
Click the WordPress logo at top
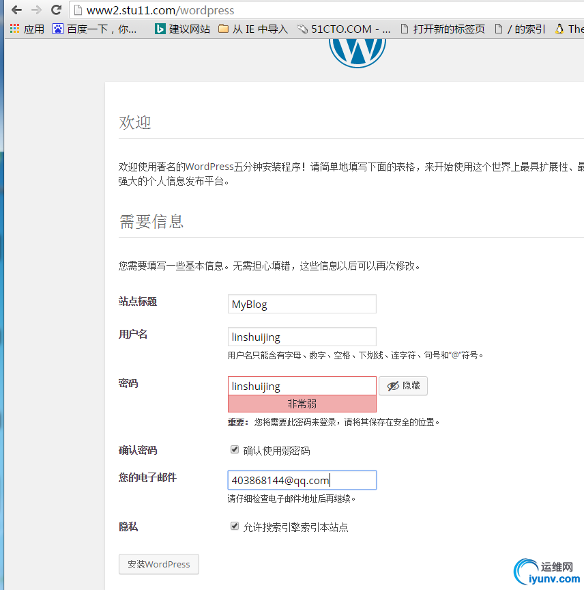(357, 53)
